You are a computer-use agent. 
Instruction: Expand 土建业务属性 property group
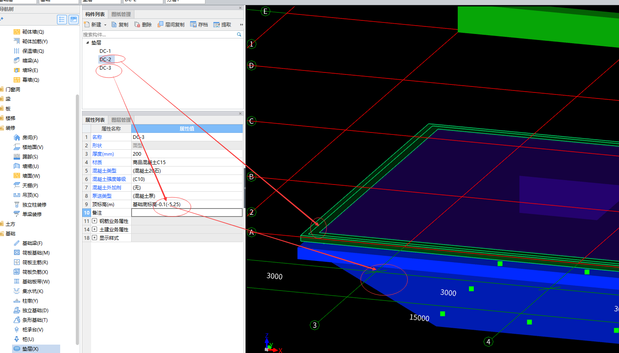[94, 229]
